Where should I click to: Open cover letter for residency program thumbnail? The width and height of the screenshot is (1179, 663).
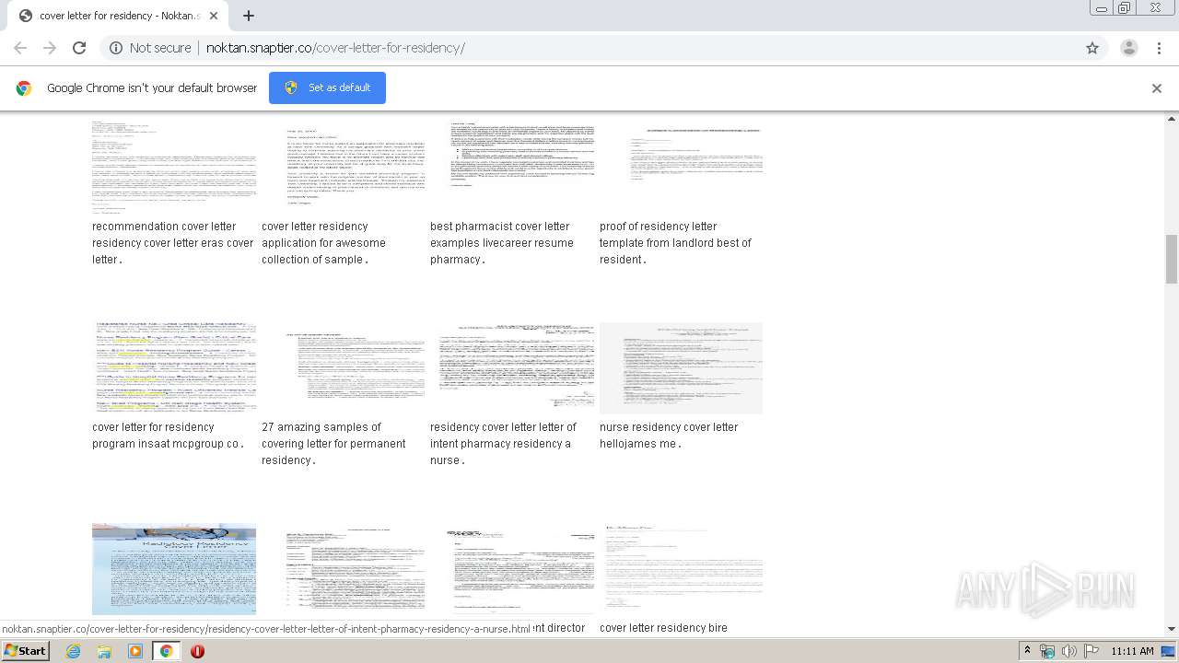click(x=174, y=367)
